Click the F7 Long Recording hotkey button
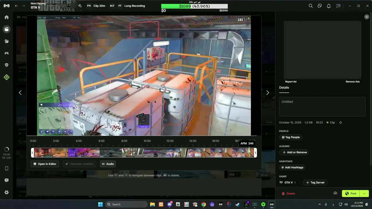The height and width of the screenshot is (209, 372). (x=131, y=6)
